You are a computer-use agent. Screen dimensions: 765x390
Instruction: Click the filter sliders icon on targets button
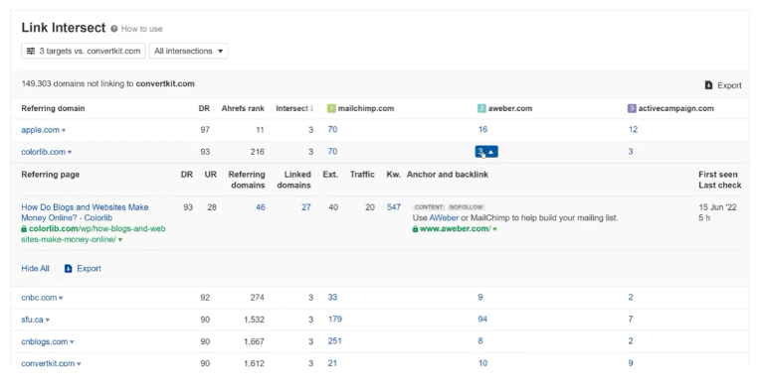point(31,51)
